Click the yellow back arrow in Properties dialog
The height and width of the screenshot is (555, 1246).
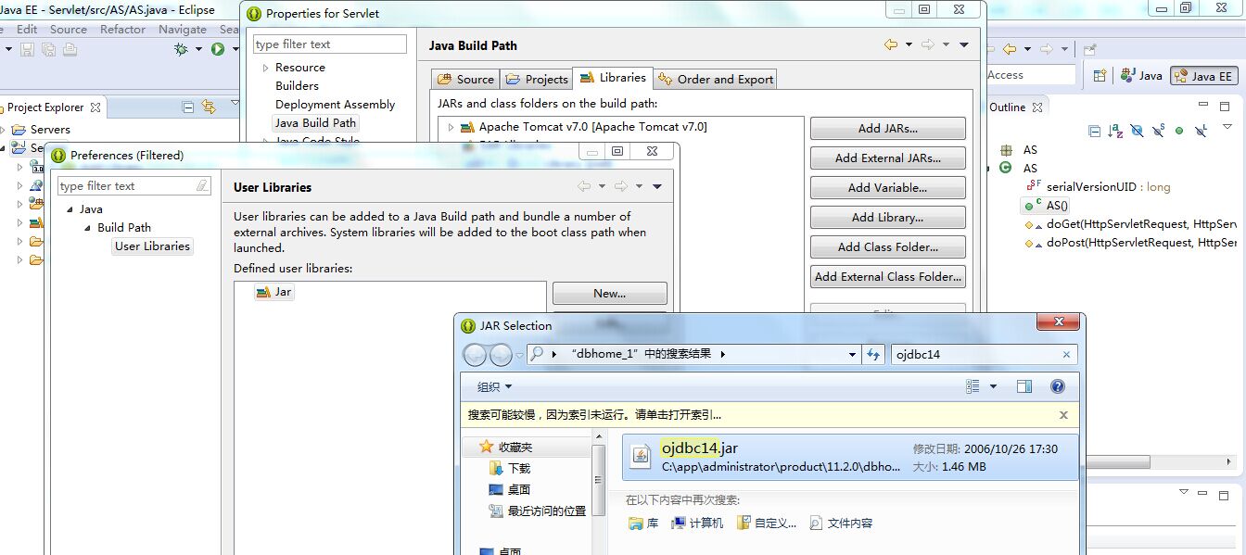(x=891, y=44)
